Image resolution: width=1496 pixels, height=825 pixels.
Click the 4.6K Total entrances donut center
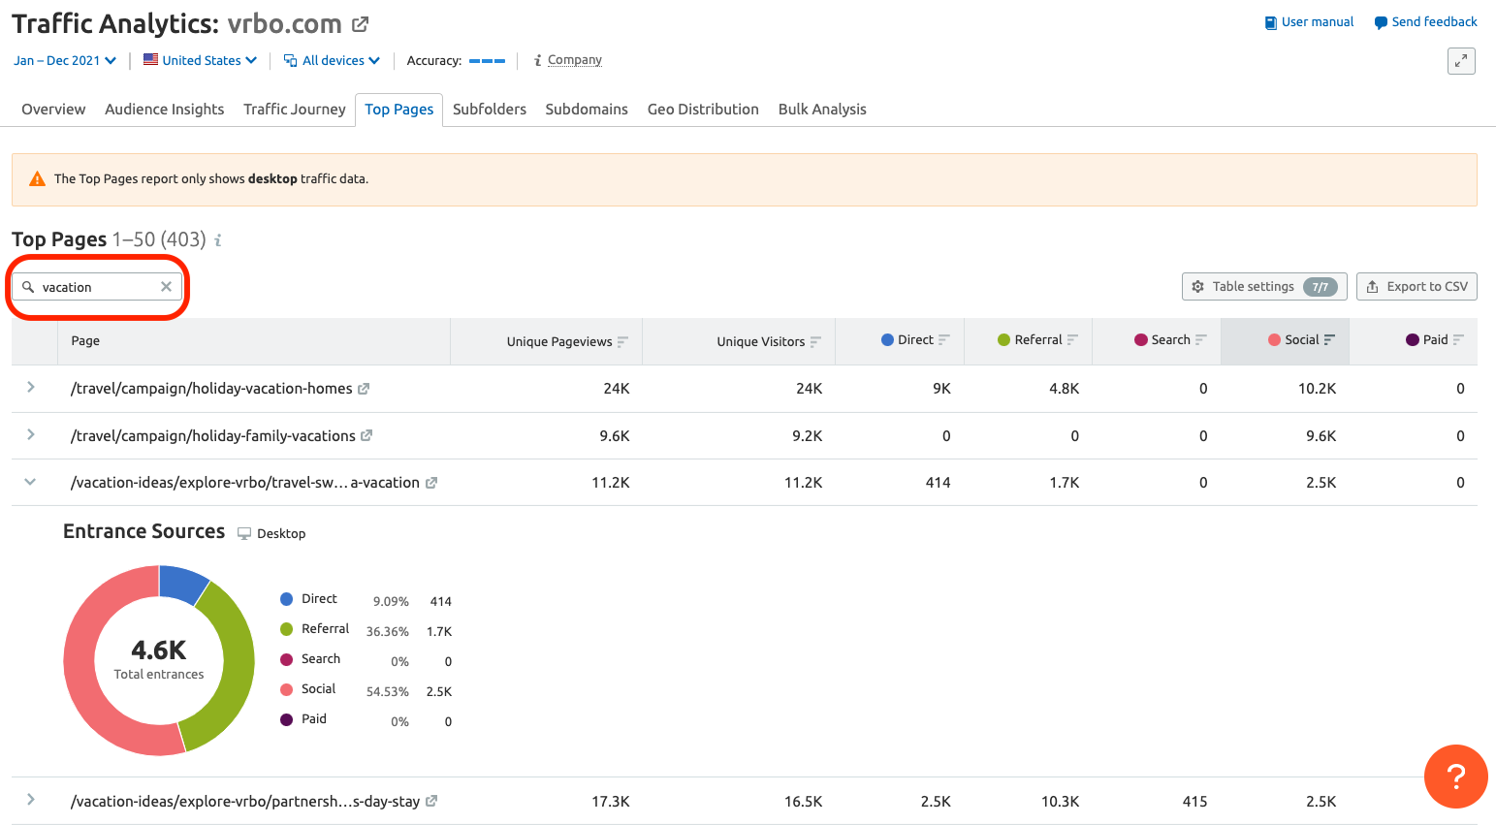click(159, 659)
